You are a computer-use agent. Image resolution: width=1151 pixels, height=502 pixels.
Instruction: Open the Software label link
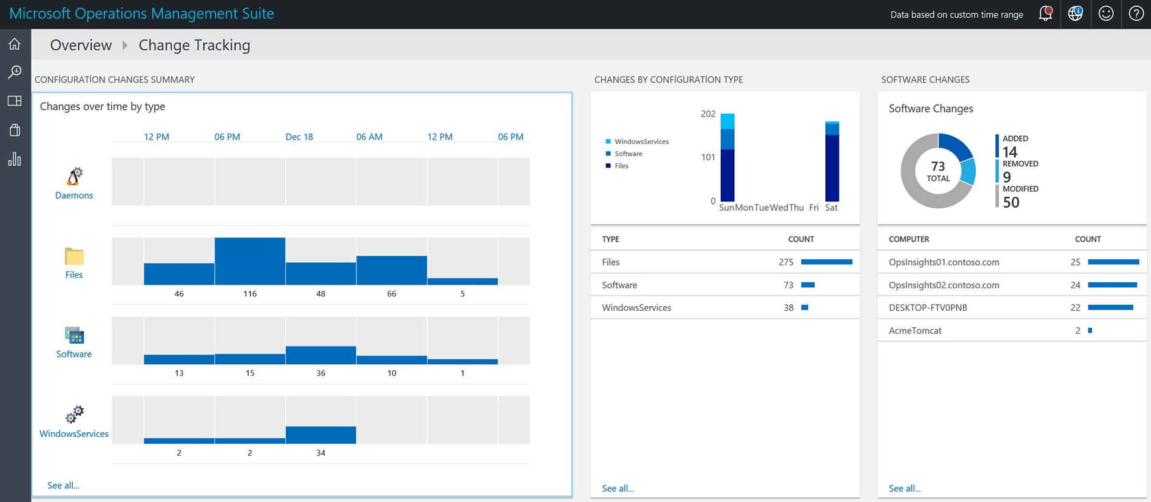coord(74,354)
